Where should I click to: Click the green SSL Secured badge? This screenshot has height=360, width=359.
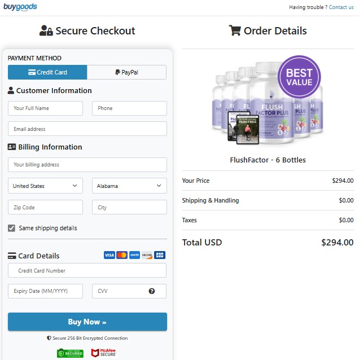[x=70, y=353]
